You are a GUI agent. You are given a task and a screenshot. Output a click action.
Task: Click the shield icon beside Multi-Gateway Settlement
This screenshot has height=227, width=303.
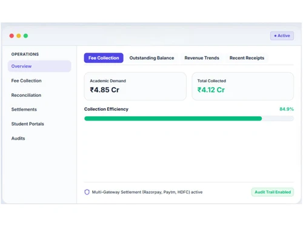tap(87, 192)
